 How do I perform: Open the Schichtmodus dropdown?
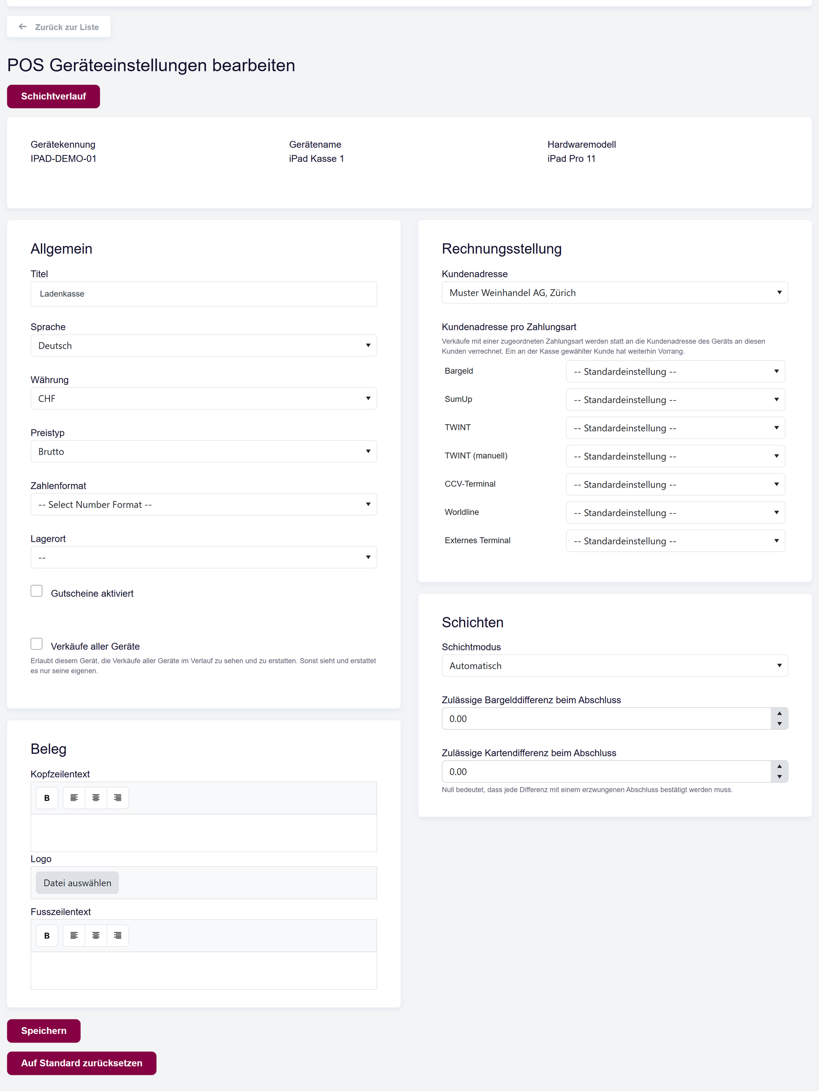(614, 665)
